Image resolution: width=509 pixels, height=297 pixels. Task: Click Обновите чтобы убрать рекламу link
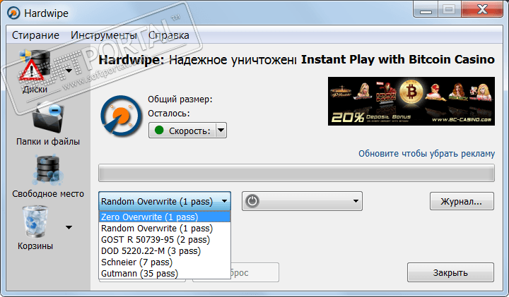[x=426, y=154]
